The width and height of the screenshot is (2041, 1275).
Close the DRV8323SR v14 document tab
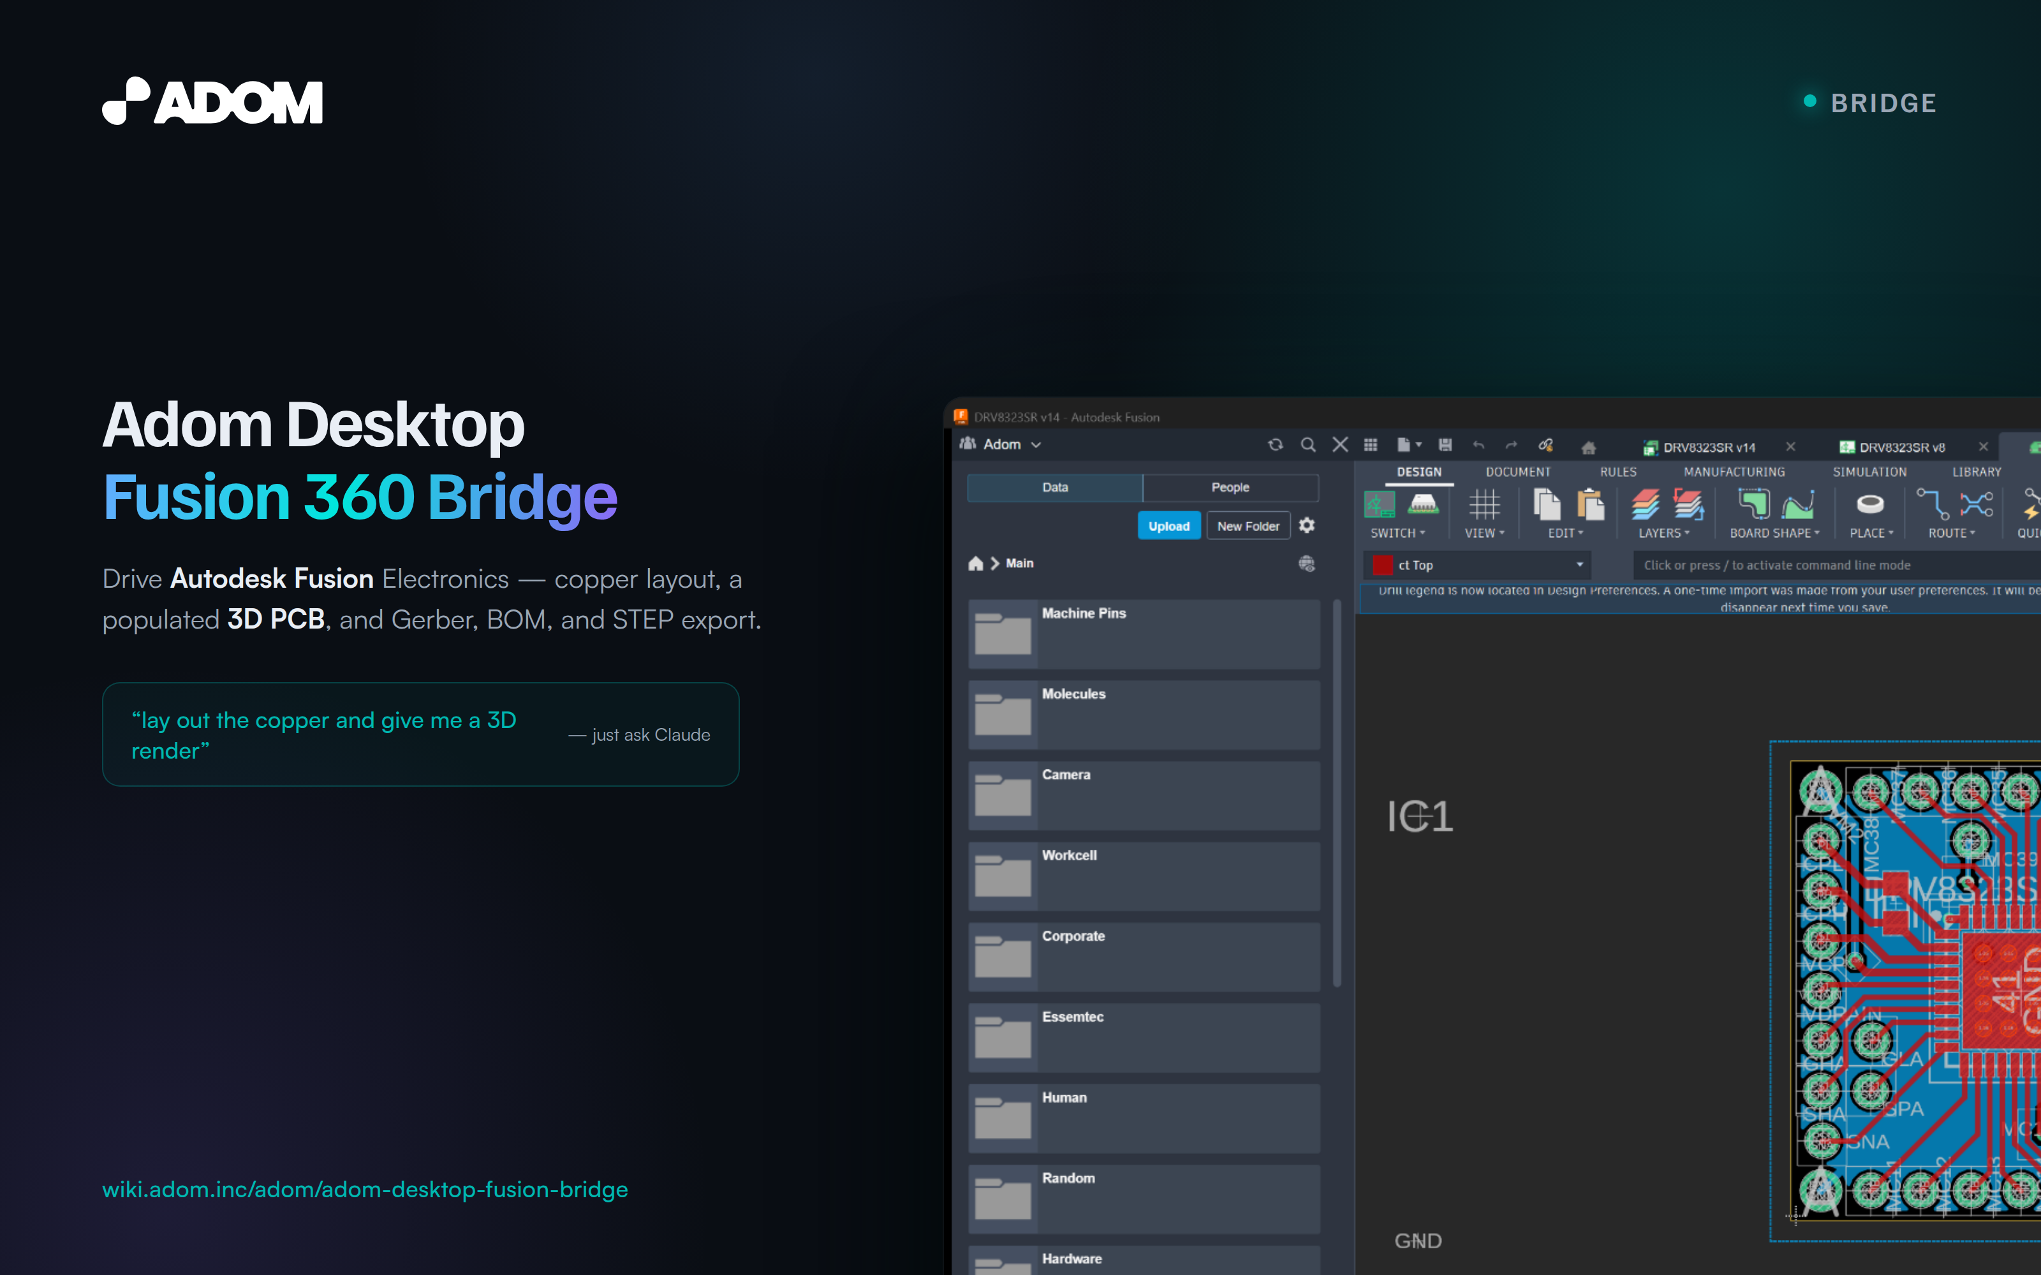click(1790, 447)
